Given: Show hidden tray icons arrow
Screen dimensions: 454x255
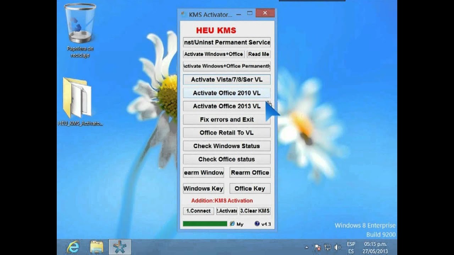Looking at the screenshot, I should tap(306, 248).
